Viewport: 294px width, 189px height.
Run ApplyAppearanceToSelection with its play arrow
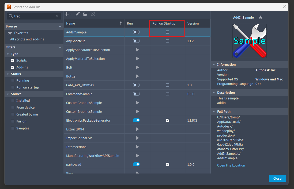pos(137,50)
